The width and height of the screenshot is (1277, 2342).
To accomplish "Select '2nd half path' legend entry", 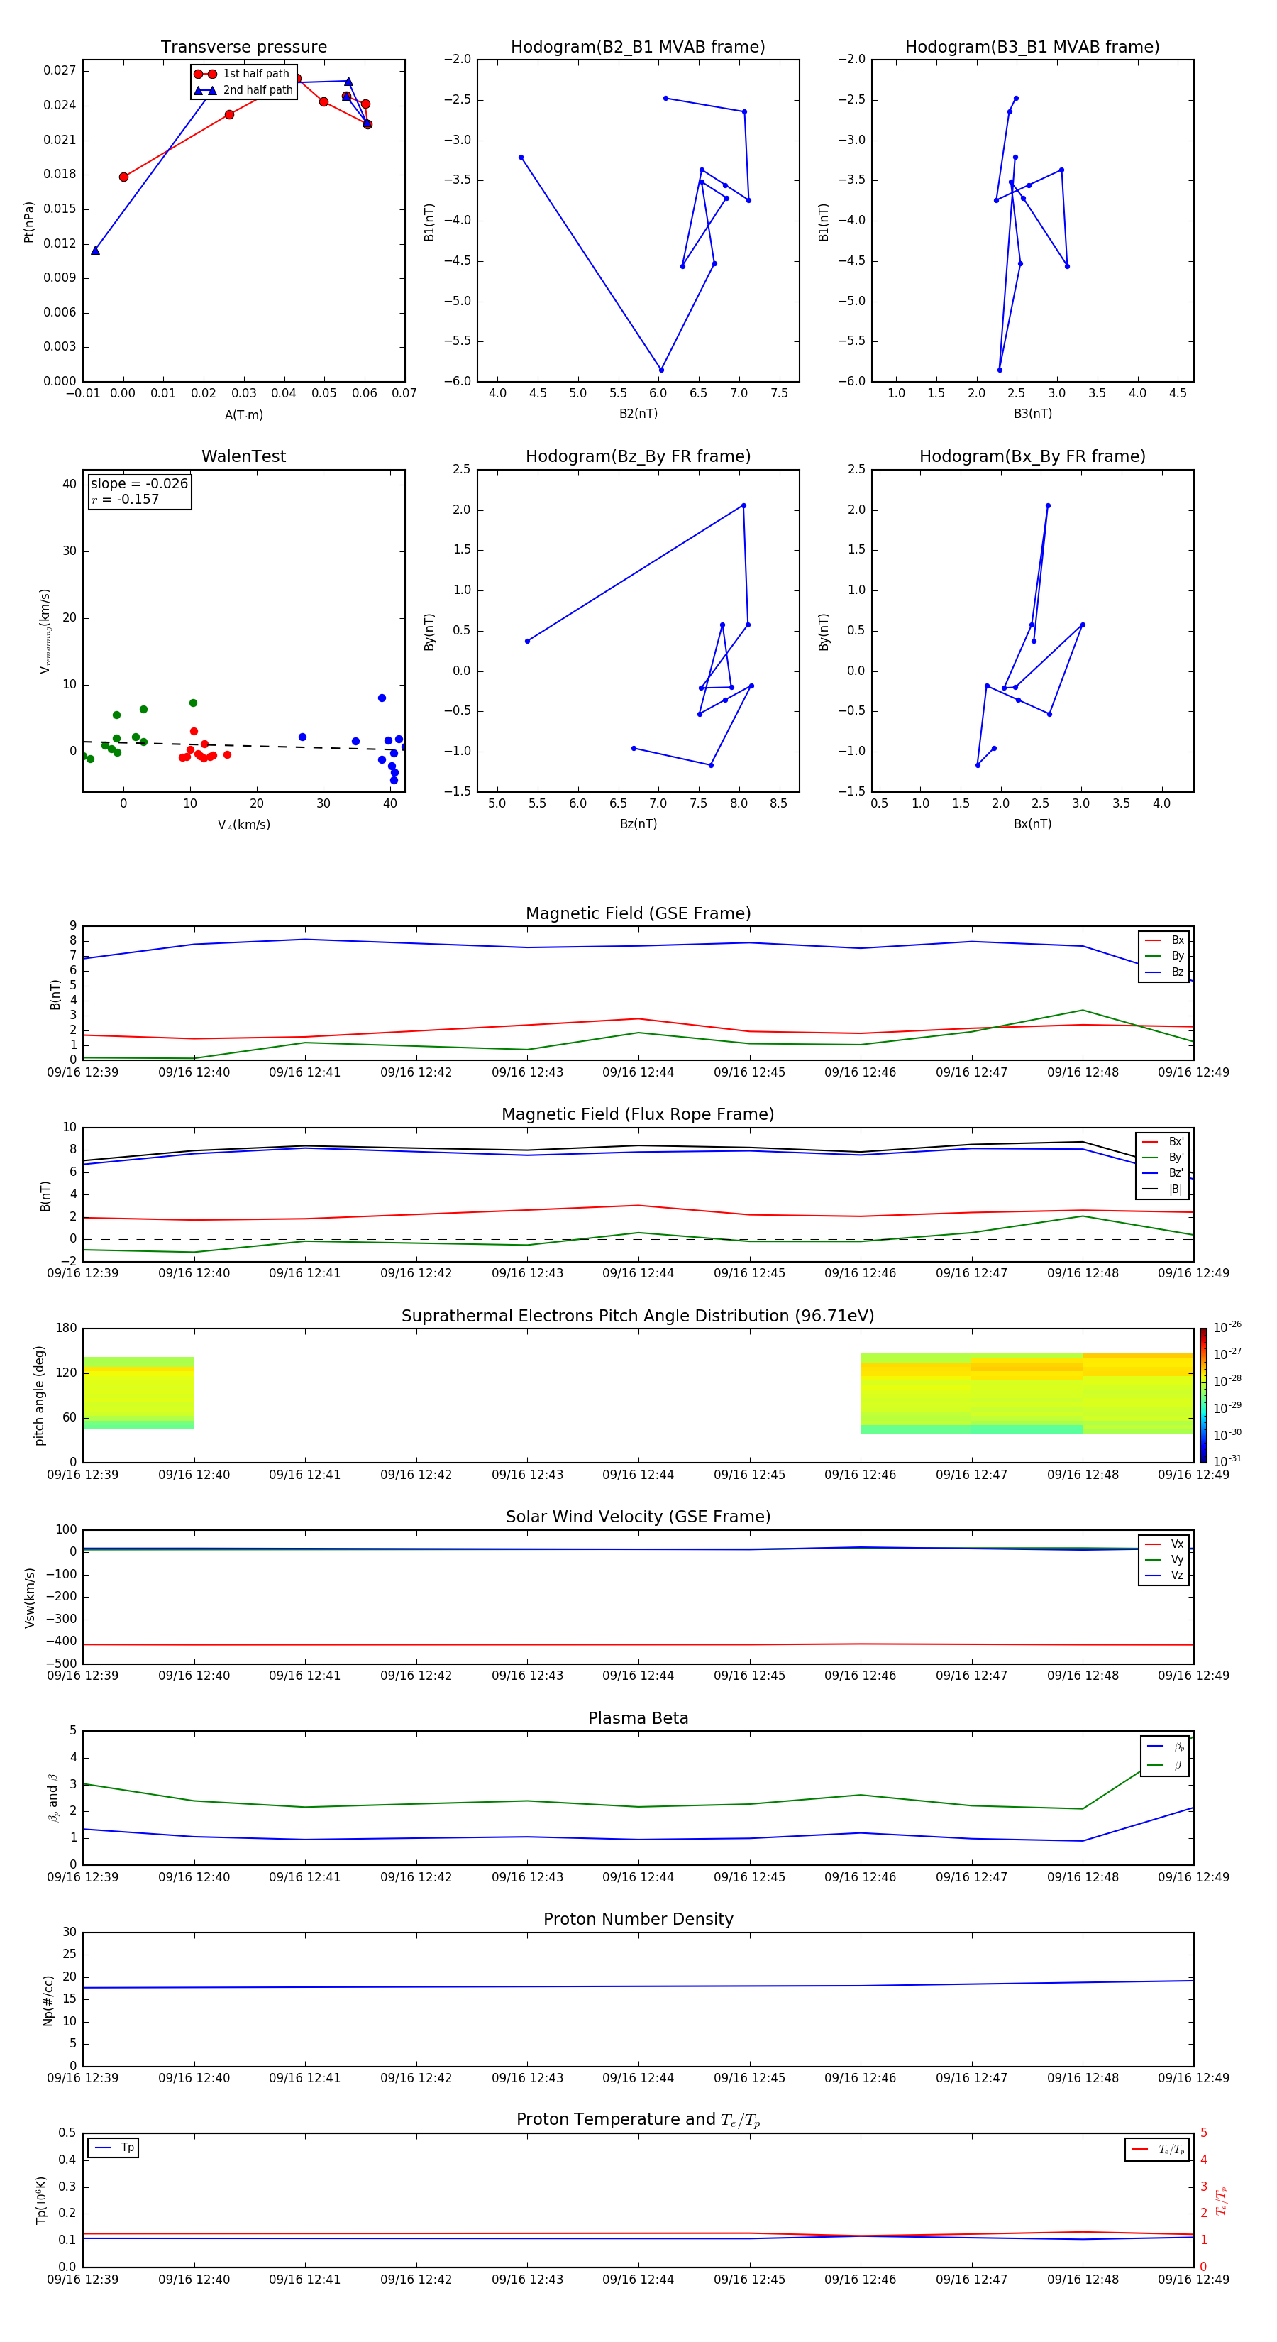I will (243, 90).
